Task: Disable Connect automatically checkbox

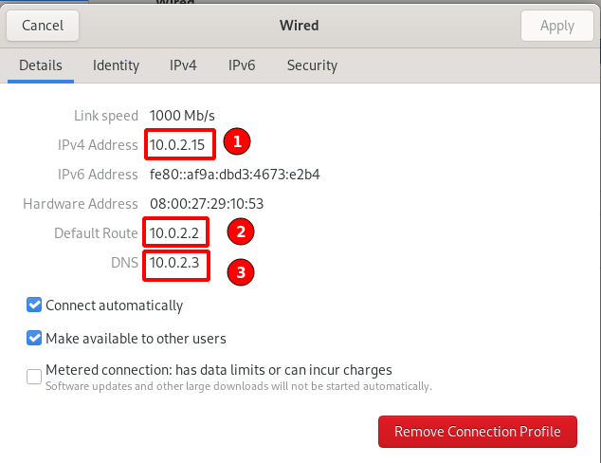Action: [35, 306]
